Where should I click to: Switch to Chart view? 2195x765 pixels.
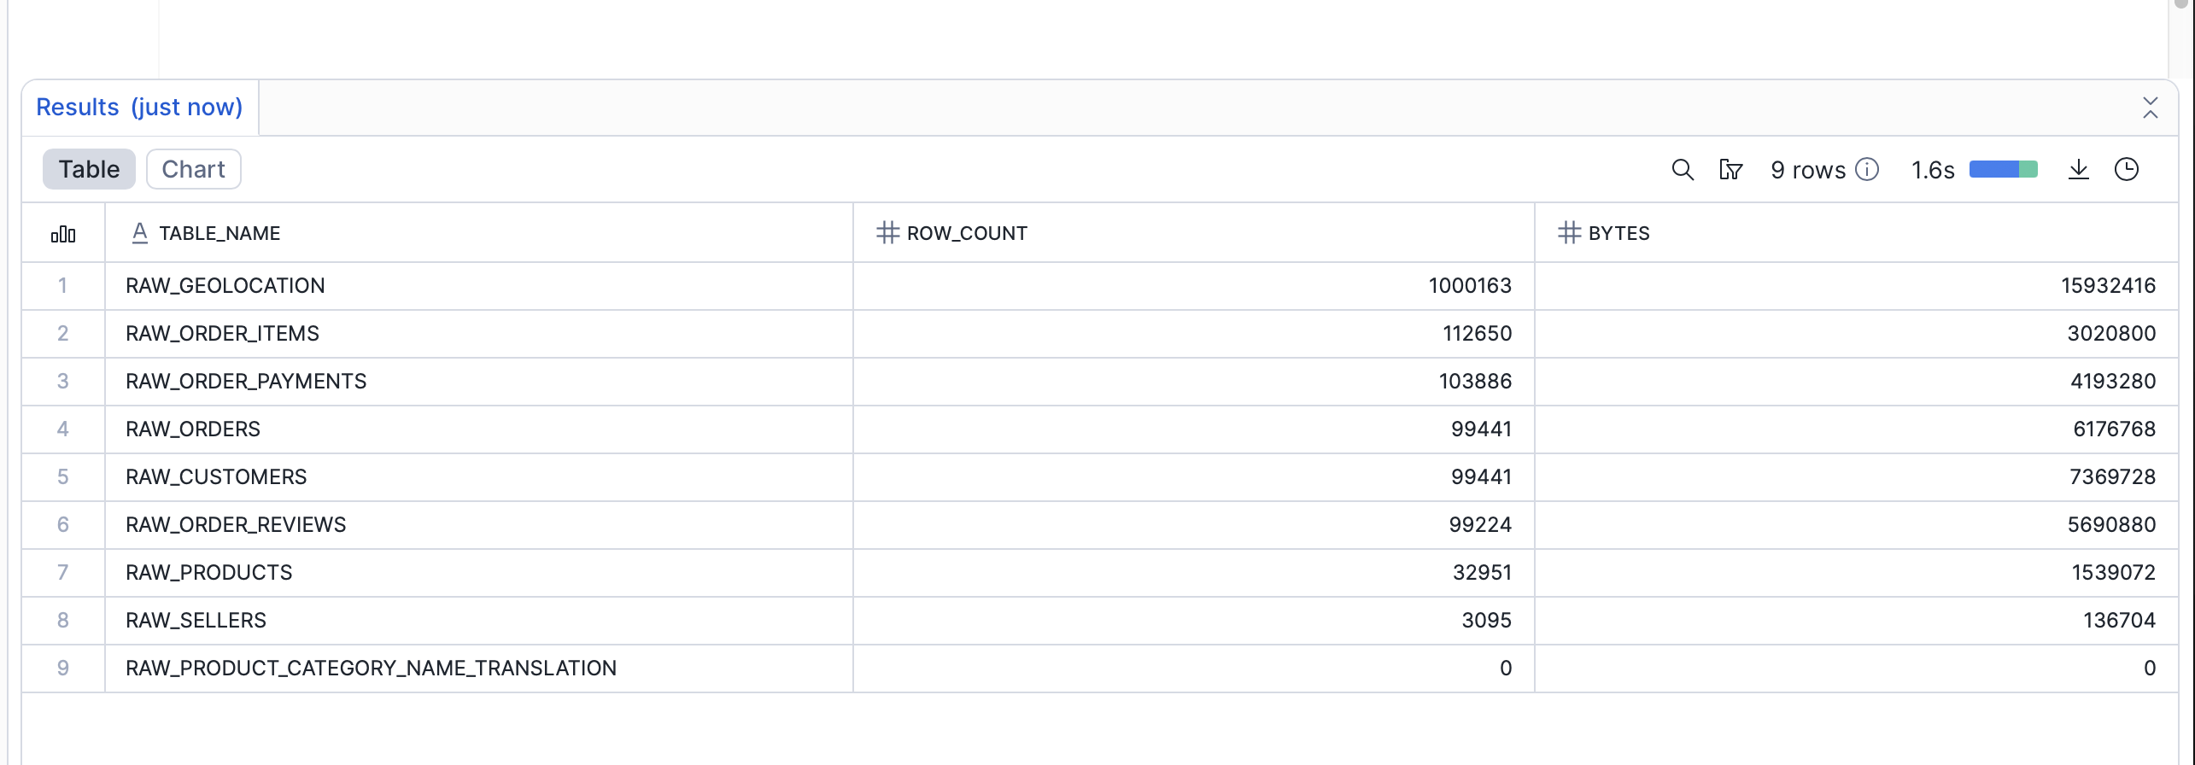(193, 169)
